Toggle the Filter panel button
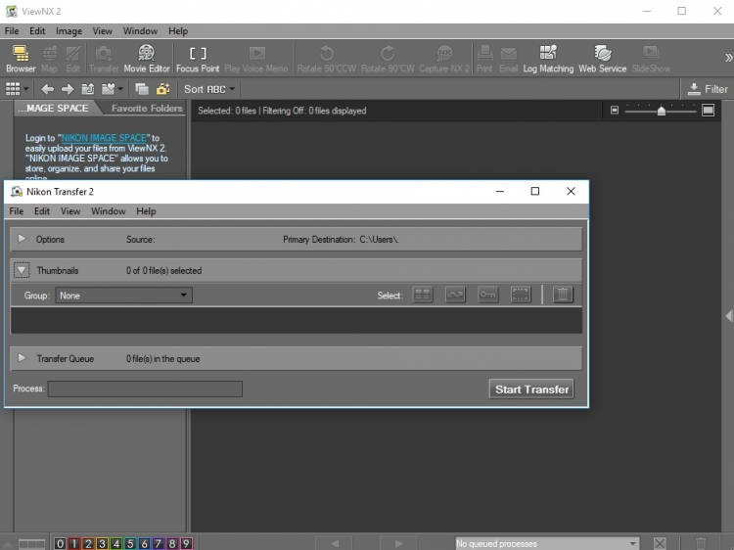734x550 pixels. coord(709,89)
